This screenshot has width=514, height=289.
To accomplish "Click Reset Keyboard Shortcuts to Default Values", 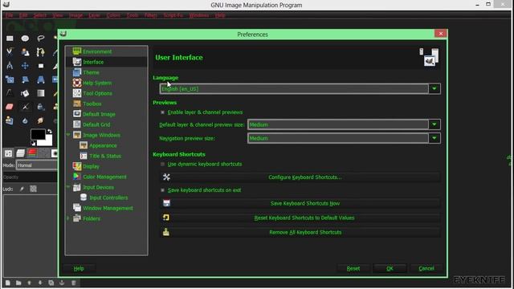I will click(x=300, y=218).
